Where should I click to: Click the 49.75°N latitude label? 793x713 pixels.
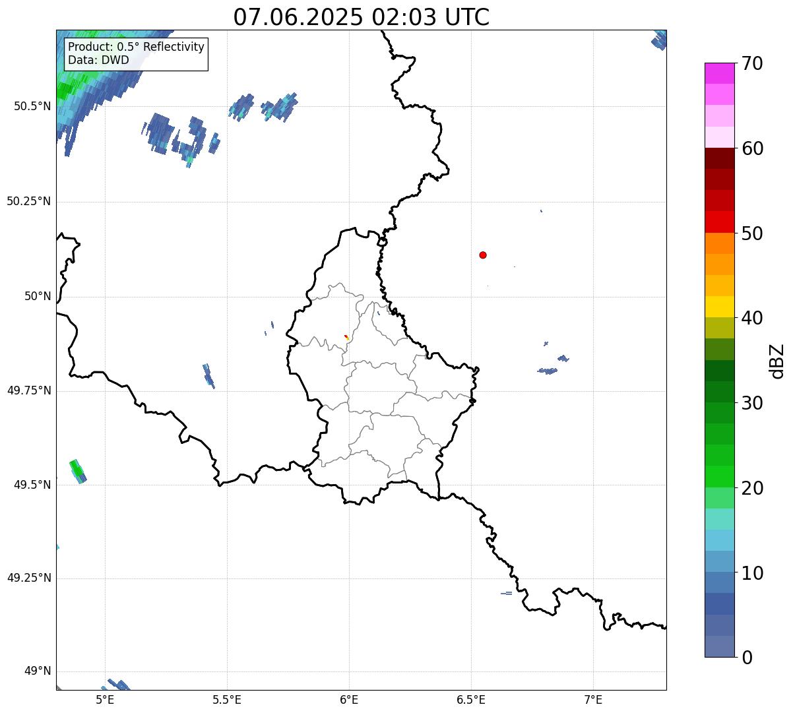(x=28, y=390)
